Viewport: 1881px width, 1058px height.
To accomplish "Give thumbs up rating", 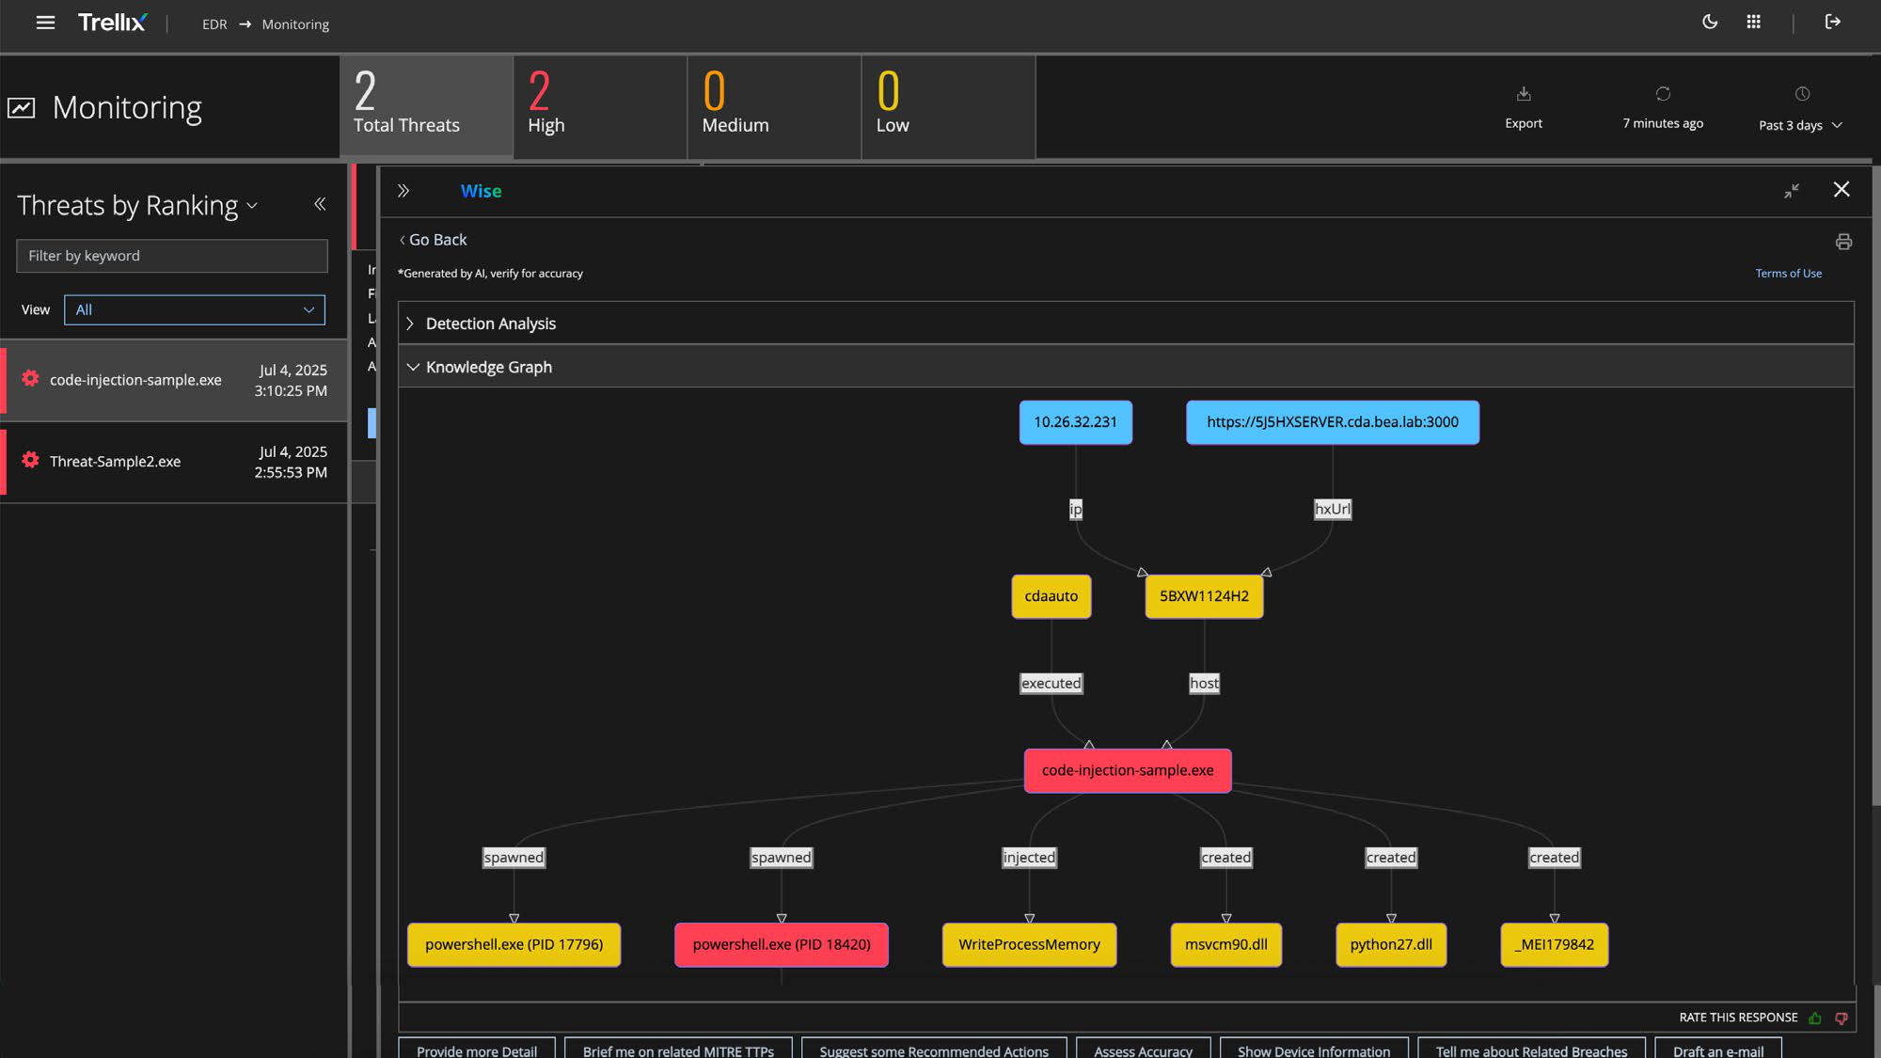I will [1815, 1018].
